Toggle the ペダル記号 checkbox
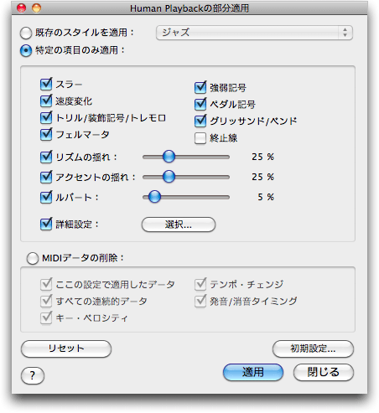The height and width of the screenshot is (413, 379). (200, 104)
